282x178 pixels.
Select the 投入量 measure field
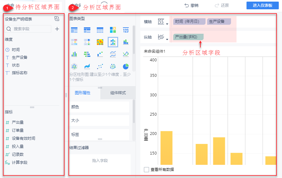pyautogui.click(x=18, y=146)
